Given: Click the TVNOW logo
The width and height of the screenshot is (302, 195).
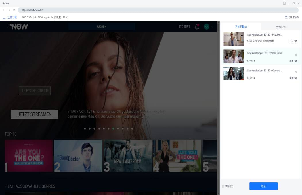Looking at the screenshot, I should [18, 26].
